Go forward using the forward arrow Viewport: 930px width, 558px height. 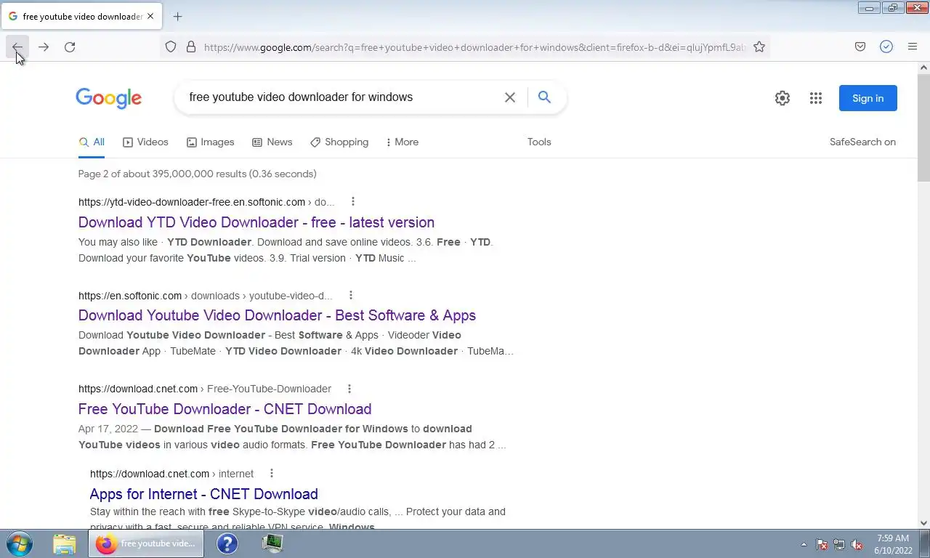(x=44, y=47)
